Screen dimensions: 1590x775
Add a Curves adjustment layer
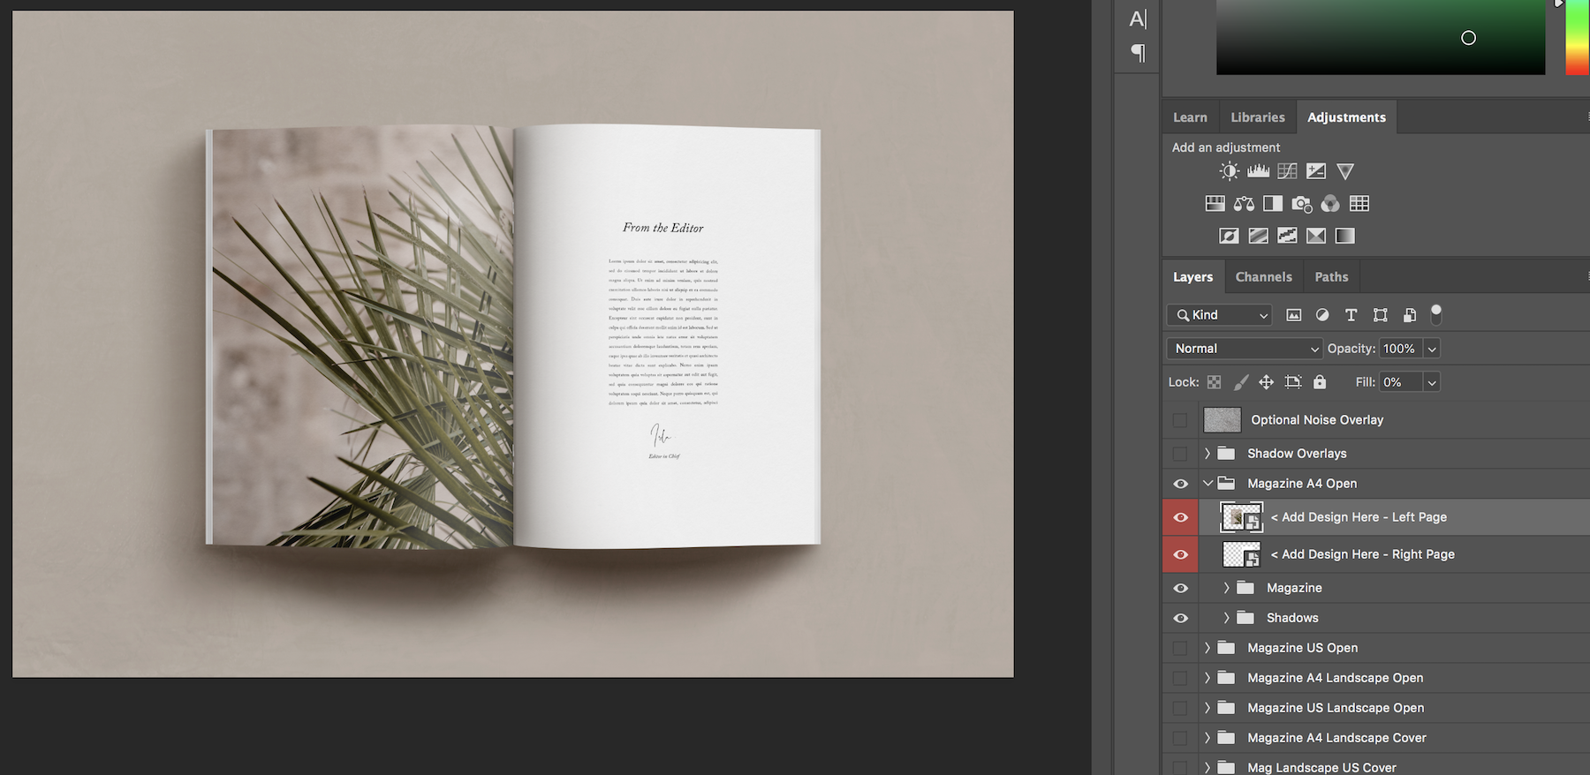pyautogui.click(x=1287, y=171)
